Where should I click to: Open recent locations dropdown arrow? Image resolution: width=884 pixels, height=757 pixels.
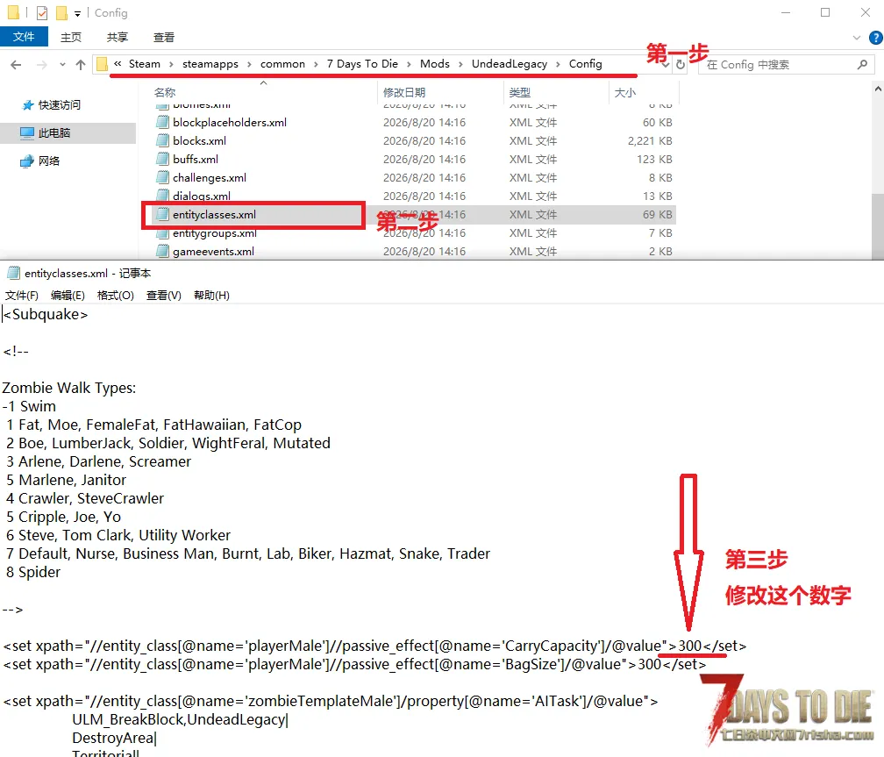[62, 65]
